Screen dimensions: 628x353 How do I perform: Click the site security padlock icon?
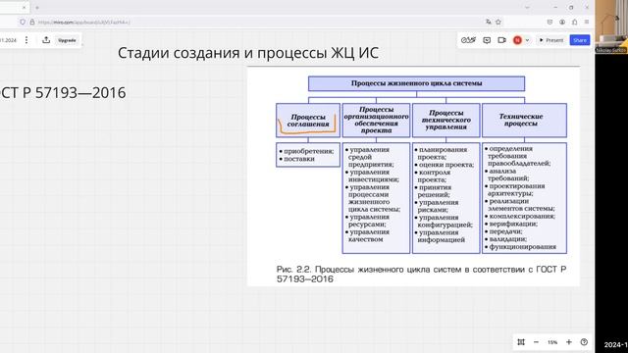tap(32, 22)
